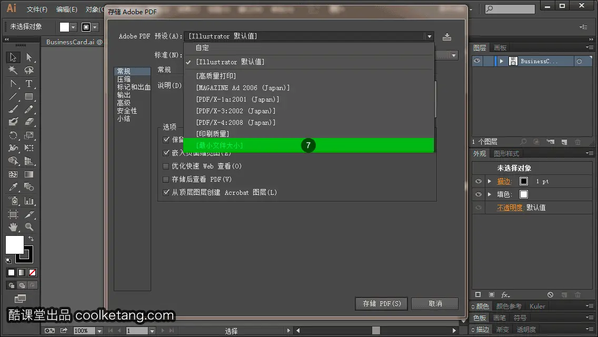Click the save preset icon beside preset dropdown

tap(447, 37)
